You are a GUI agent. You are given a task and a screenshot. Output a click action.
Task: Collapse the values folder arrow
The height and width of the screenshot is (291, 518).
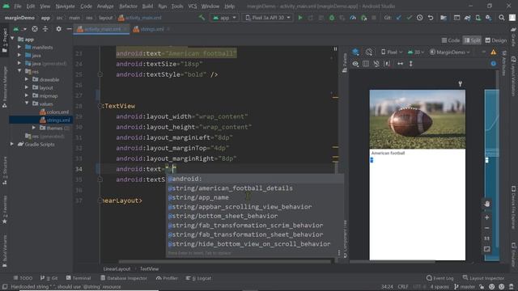[x=27, y=103]
